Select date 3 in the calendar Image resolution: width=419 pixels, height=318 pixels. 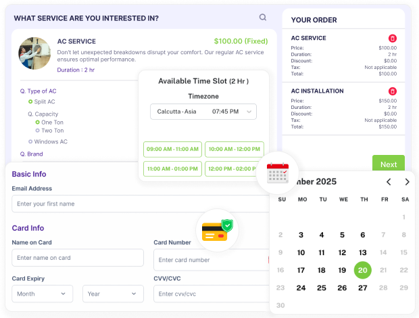coord(301,235)
